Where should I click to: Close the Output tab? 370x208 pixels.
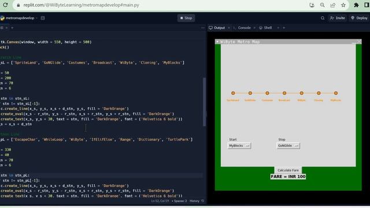pyautogui.click(x=229, y=28)
